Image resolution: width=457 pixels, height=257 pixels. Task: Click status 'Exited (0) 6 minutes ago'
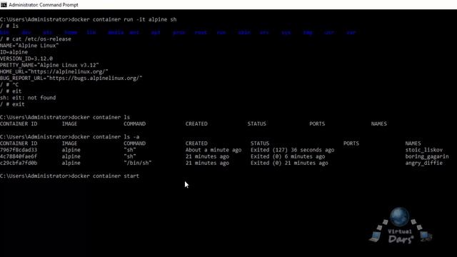tap(288, 156)
